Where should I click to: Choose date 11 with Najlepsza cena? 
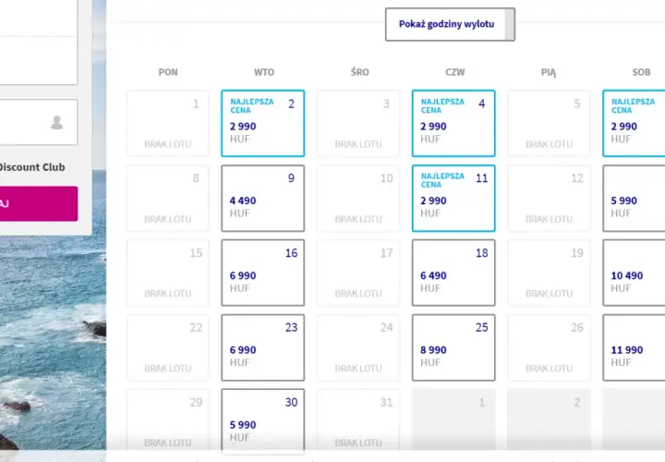pyautogui.click(x=453, y=198)
